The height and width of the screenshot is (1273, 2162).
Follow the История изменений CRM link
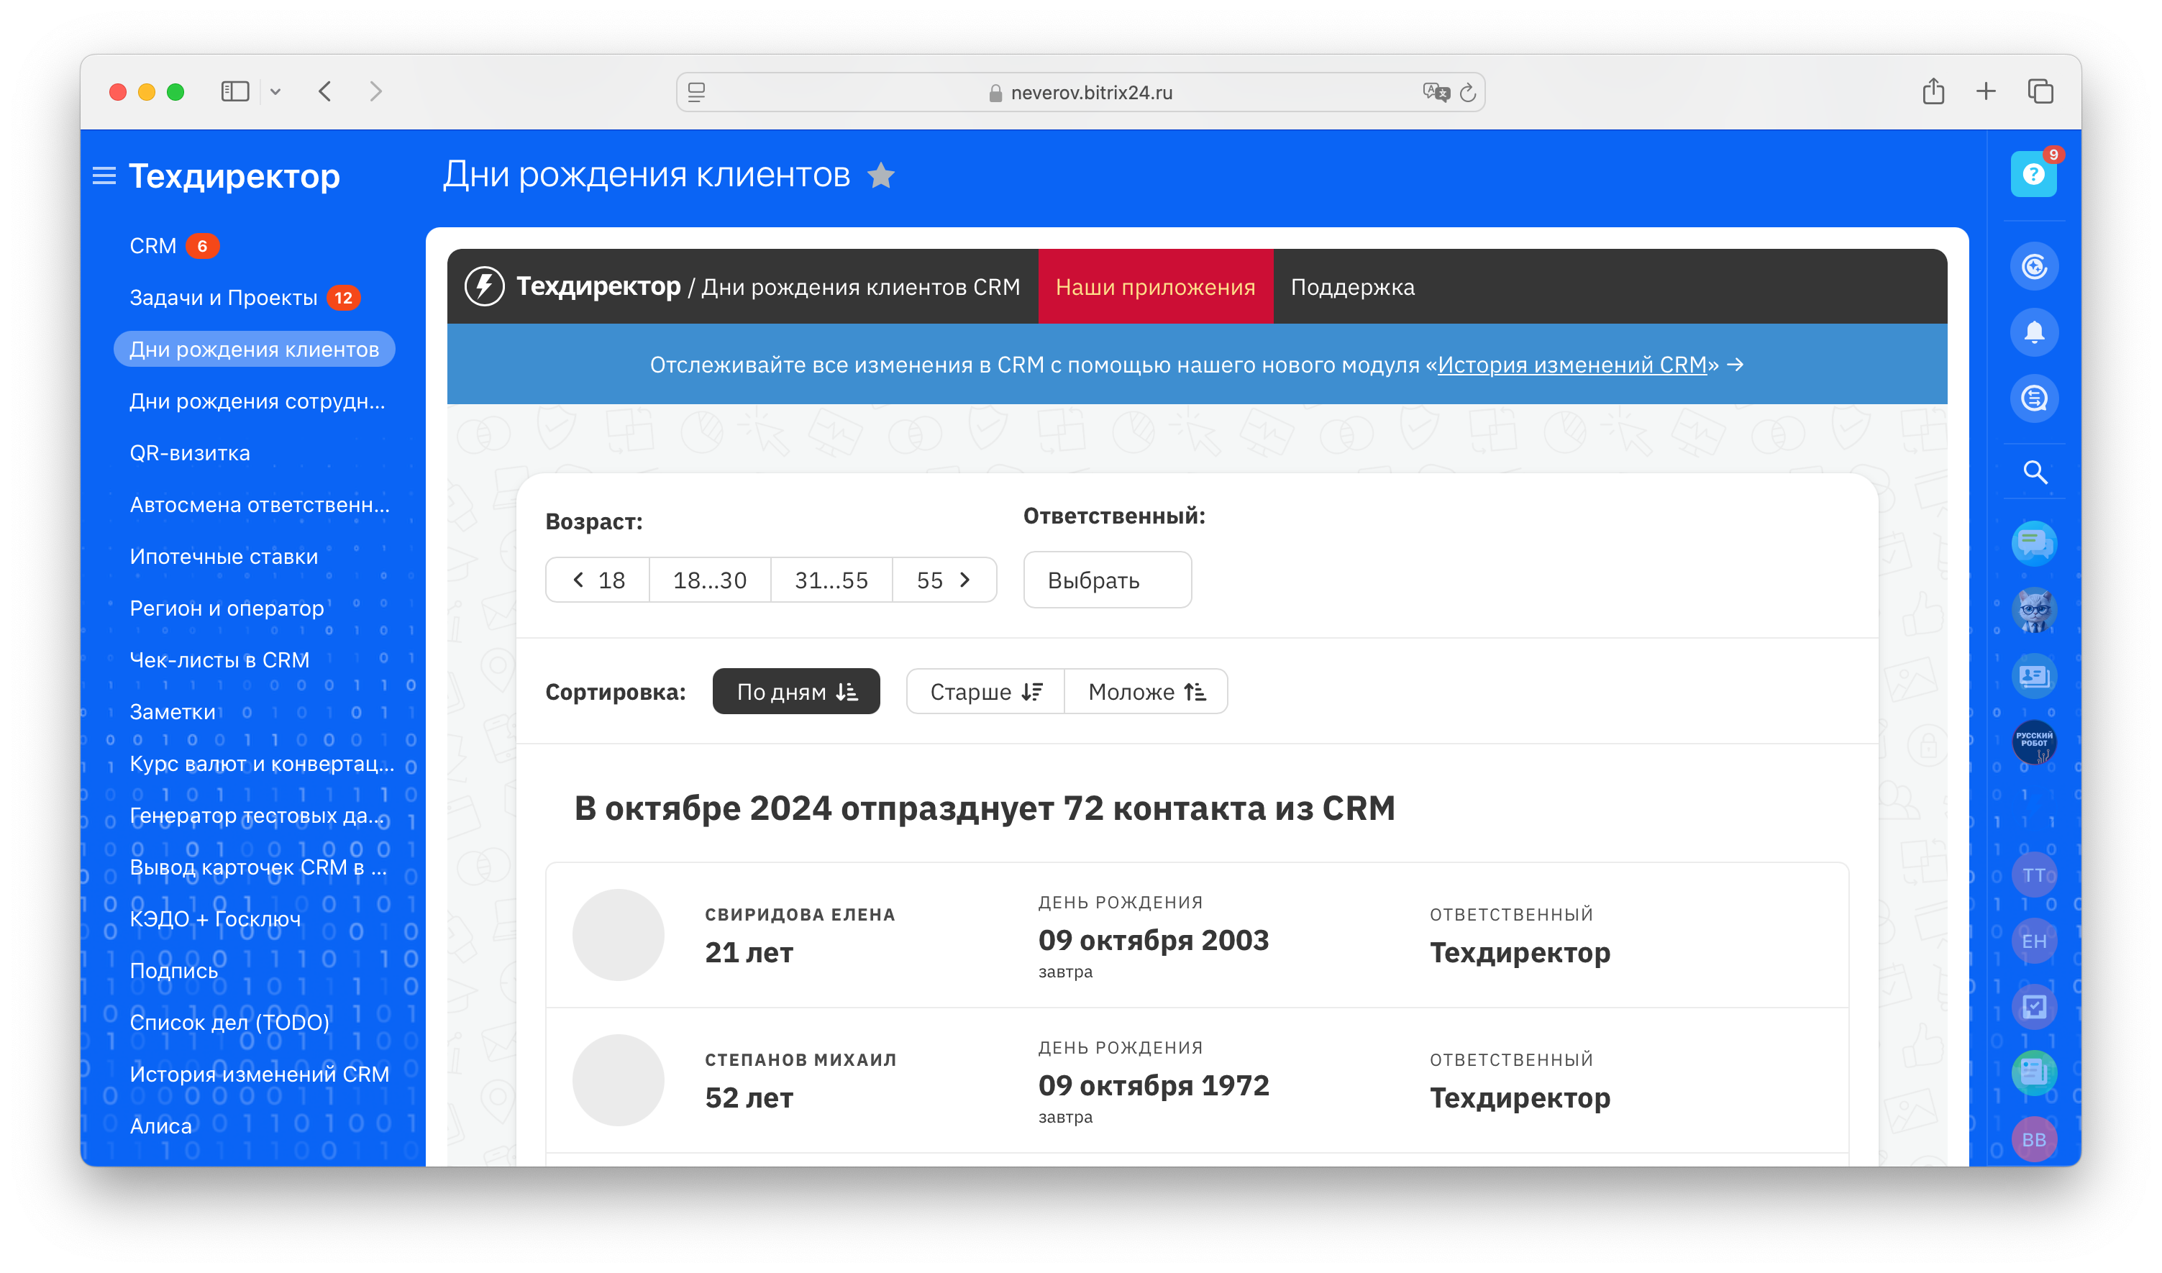tap(1572, 365)
